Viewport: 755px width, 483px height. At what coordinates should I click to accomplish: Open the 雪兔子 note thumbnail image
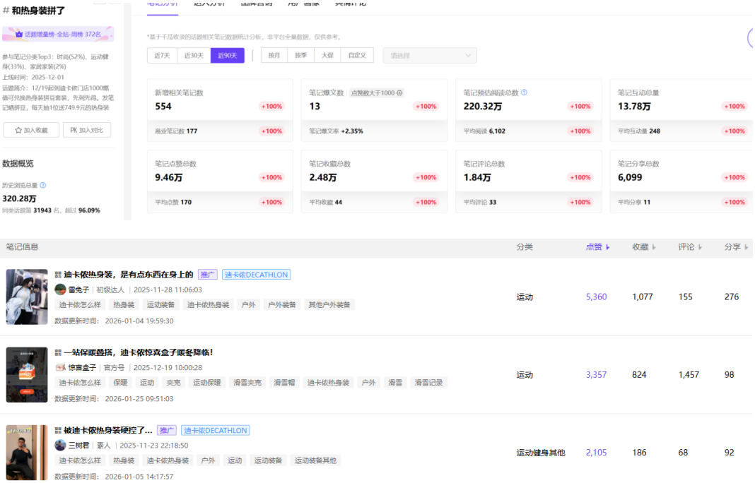[27, 297]
